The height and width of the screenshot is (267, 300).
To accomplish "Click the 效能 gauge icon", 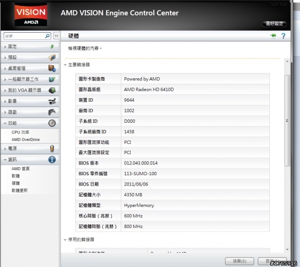I will click(x=52, y=123).
